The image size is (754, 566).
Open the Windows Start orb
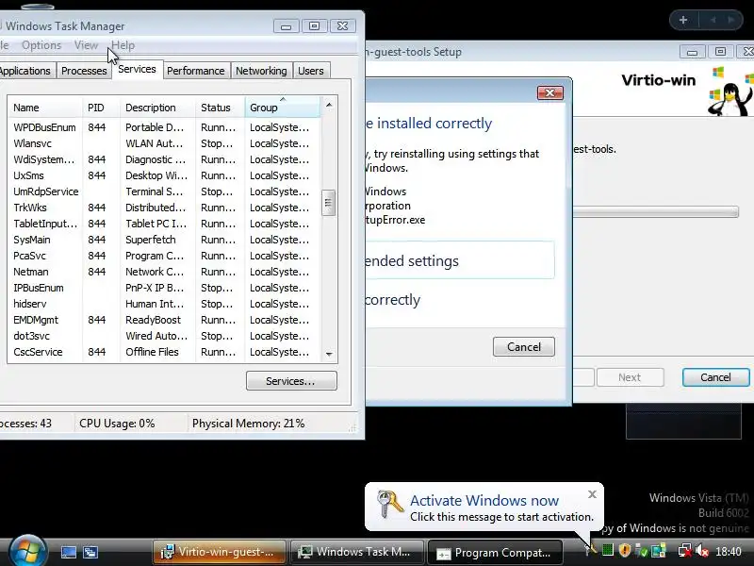pos(27,552)
